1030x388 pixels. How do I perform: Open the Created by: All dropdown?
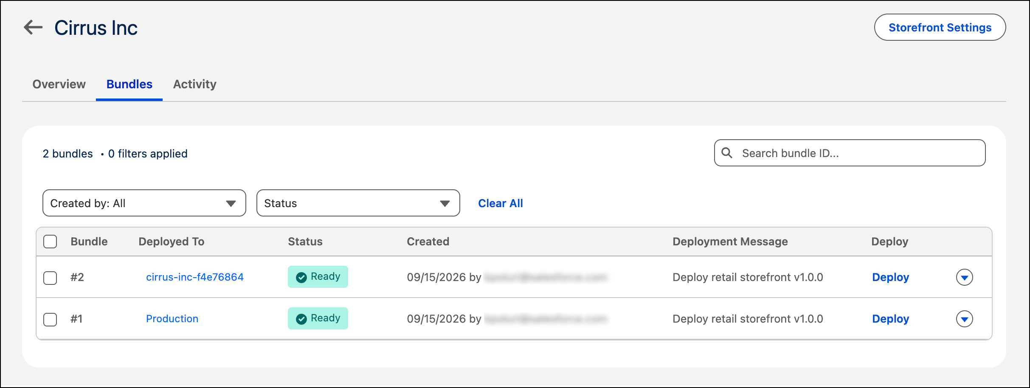[144, 203]
